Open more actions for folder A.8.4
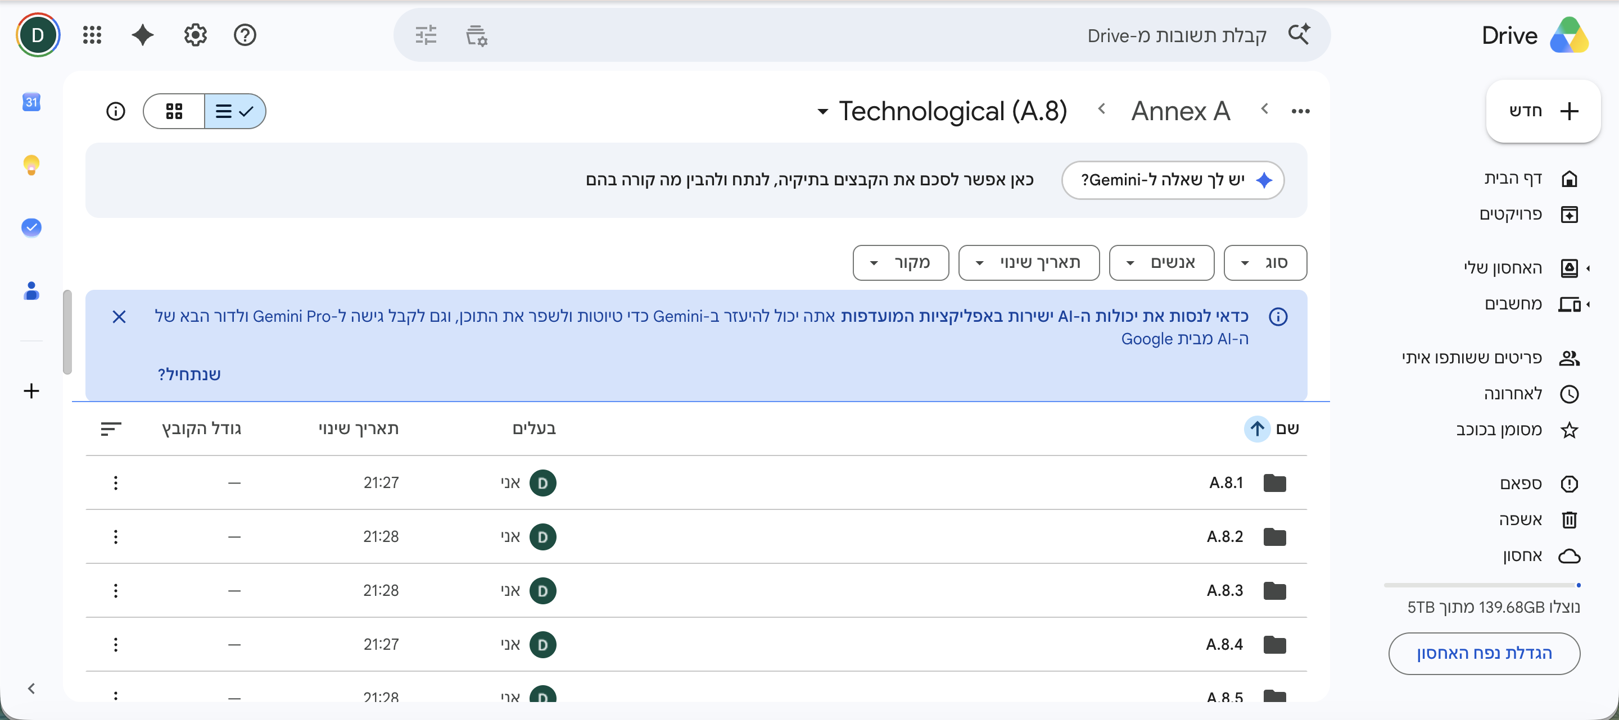This screenshot has width=1619, height=720. (x=116, y=645)
